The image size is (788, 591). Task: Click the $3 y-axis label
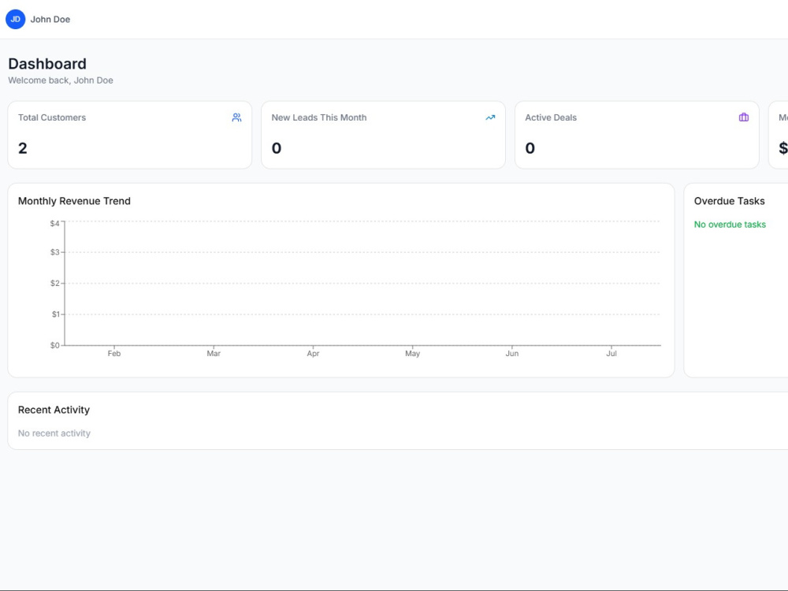(x=55, y=252)
